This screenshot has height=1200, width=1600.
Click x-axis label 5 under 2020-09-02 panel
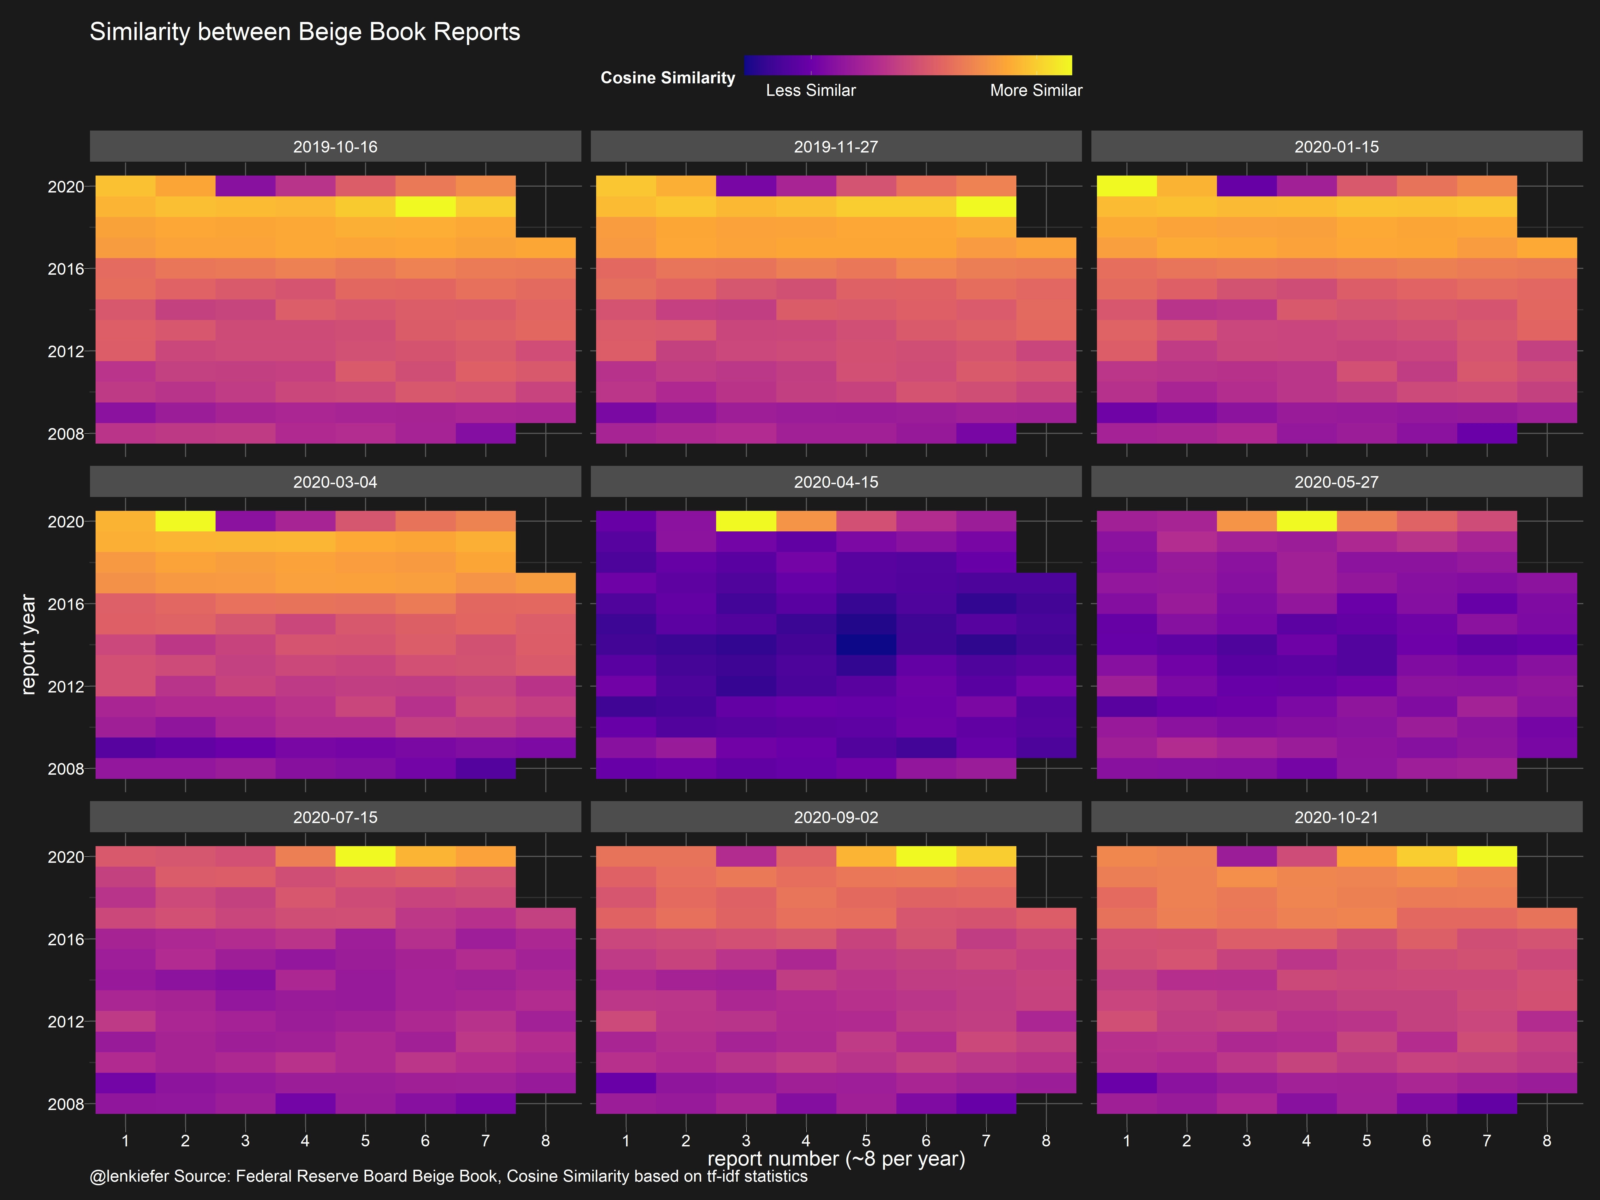coord(866,1141)
